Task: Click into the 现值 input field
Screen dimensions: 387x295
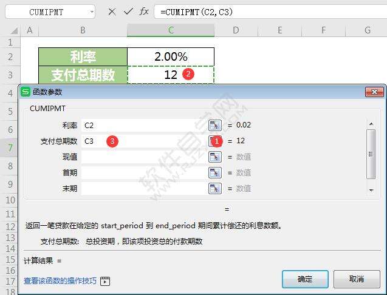Action: click(144, 157)
